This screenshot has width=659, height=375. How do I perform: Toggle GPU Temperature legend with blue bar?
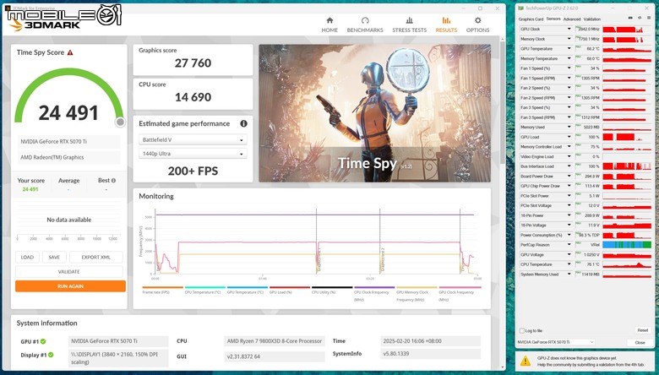pyautogui.click(x=247, y=291)
